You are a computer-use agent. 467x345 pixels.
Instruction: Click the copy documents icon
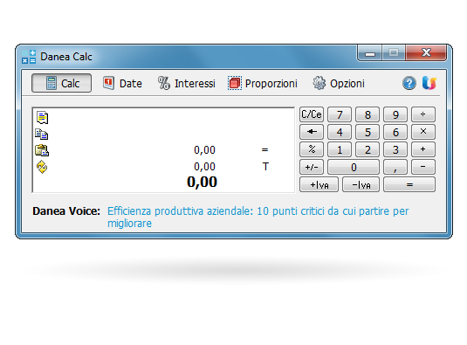coord(41,134)
